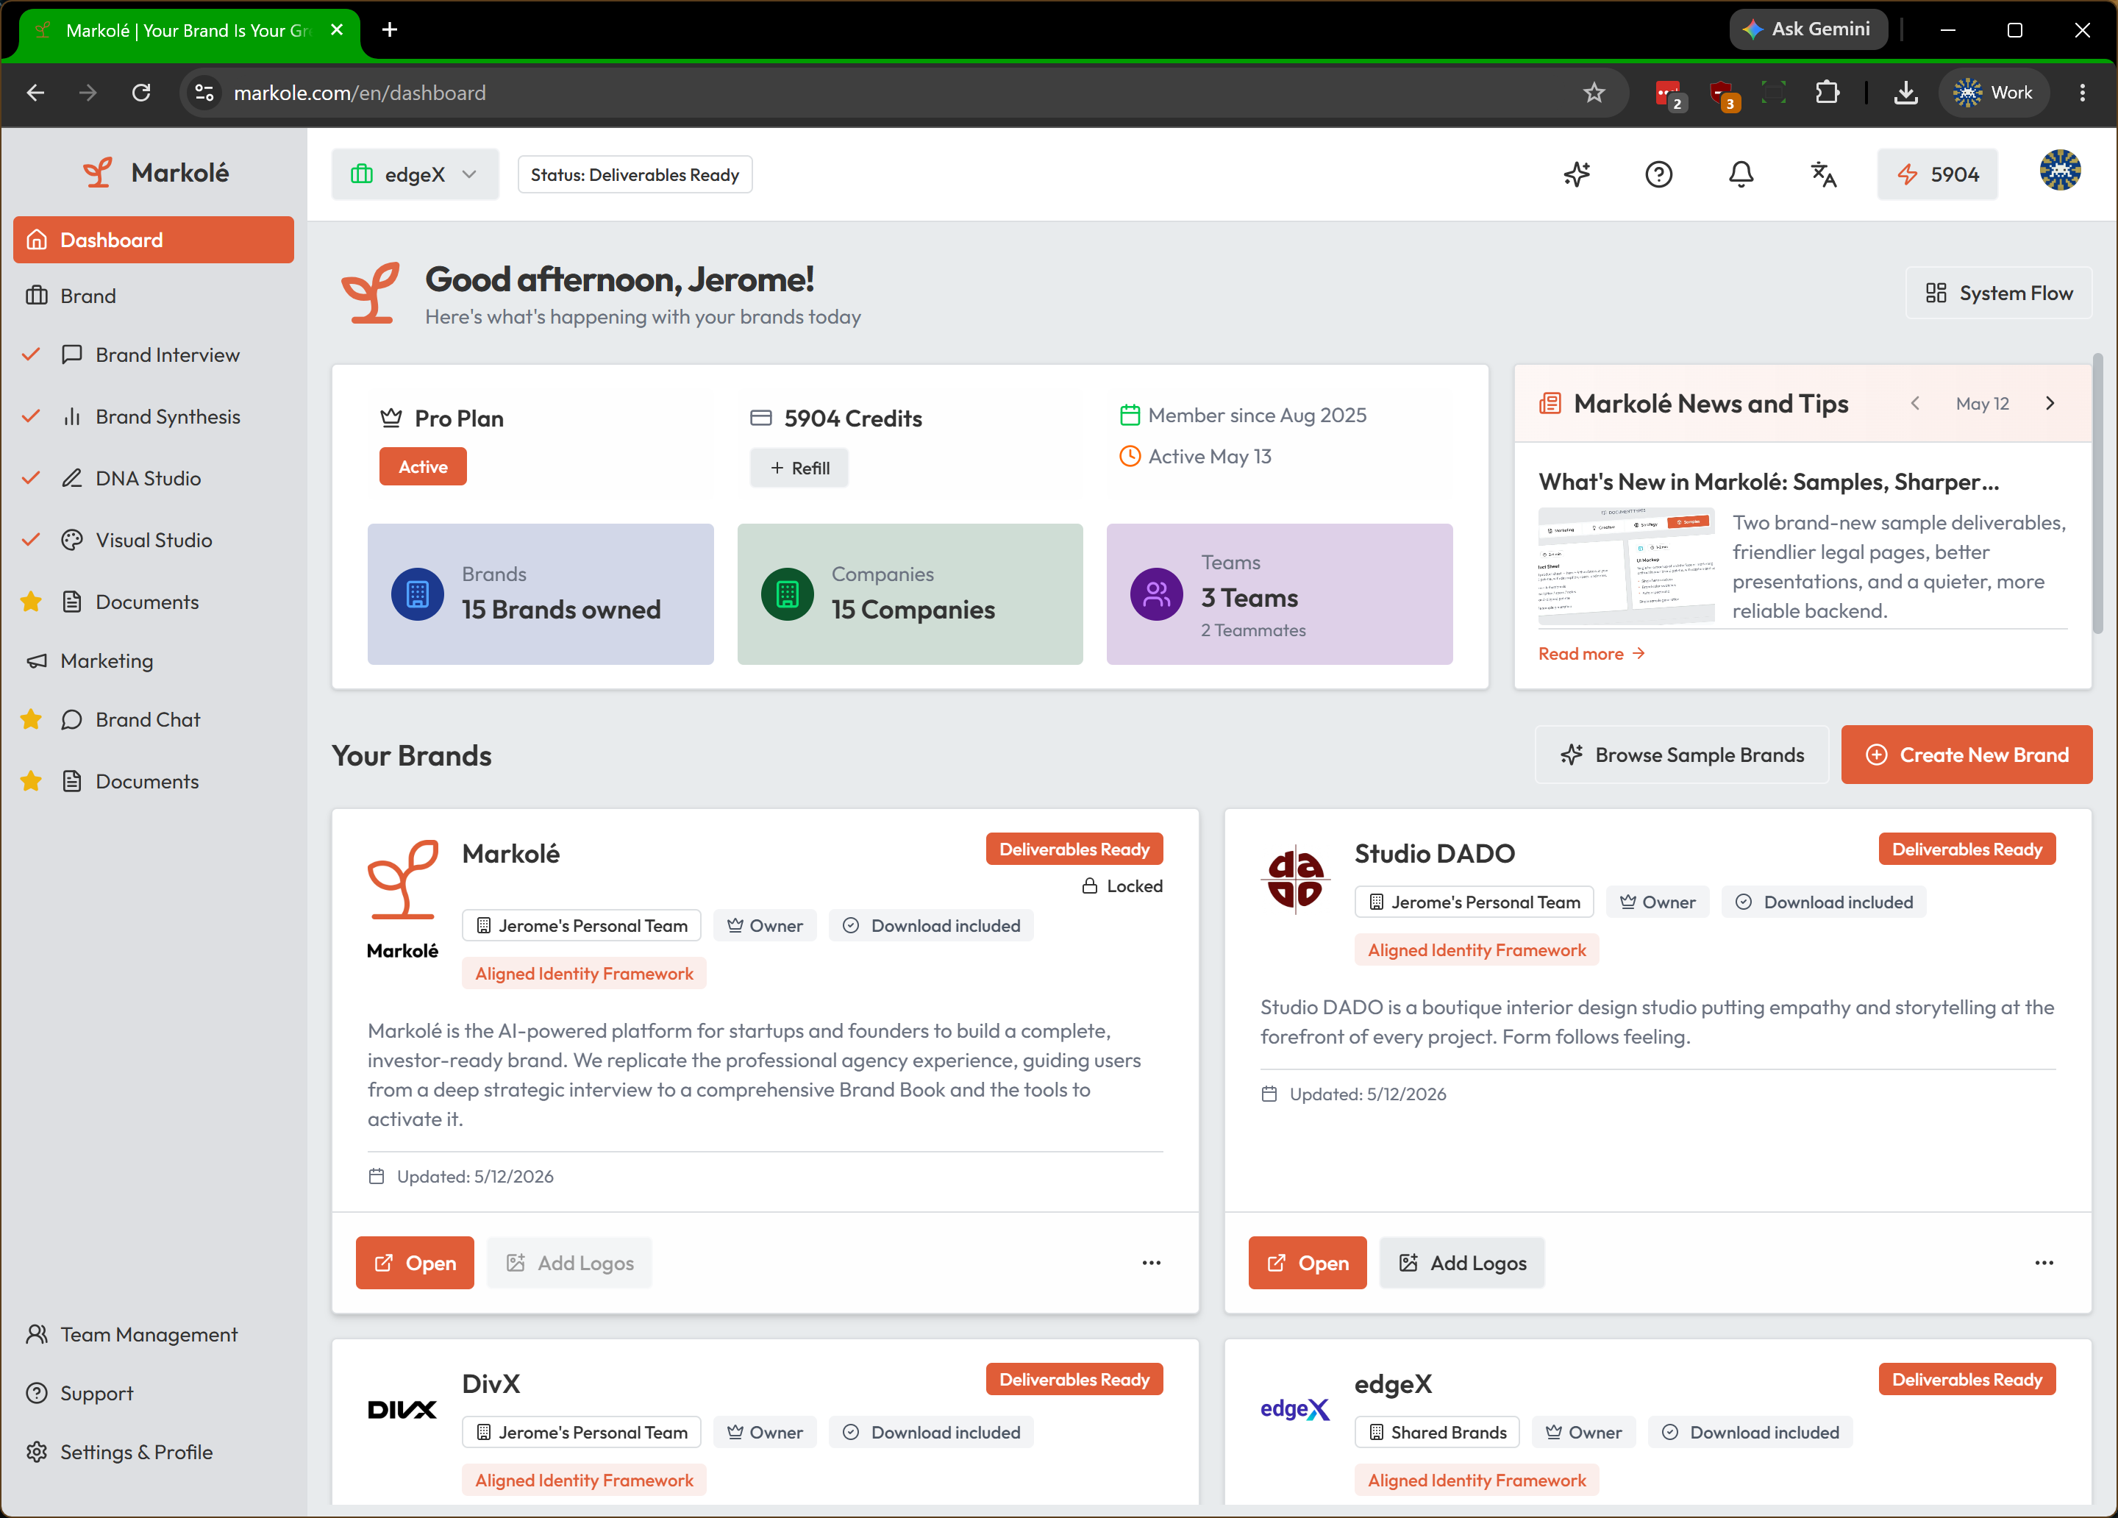This screenshot has width=2118, height=1518.
Task: Click Add Logos on Markolé card
Action: click(x=570, y=1263)
